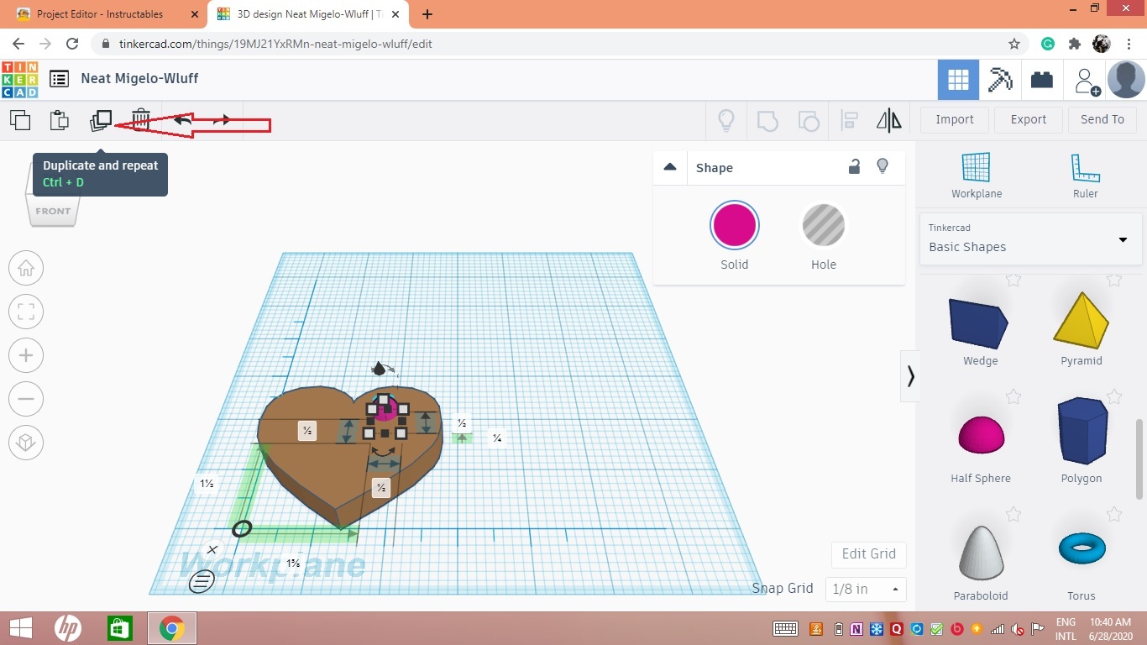Open the Blocks pickaxe mode
1147x645 pixels.
(x=1000, y=80)
